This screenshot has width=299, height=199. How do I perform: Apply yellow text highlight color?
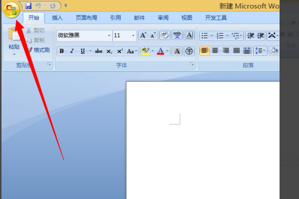point(146,51)
